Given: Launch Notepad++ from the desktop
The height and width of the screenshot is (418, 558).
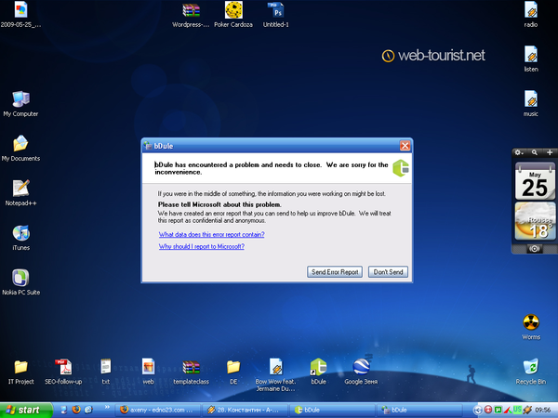Looking at the screenshot, I should tap(20, 193).
